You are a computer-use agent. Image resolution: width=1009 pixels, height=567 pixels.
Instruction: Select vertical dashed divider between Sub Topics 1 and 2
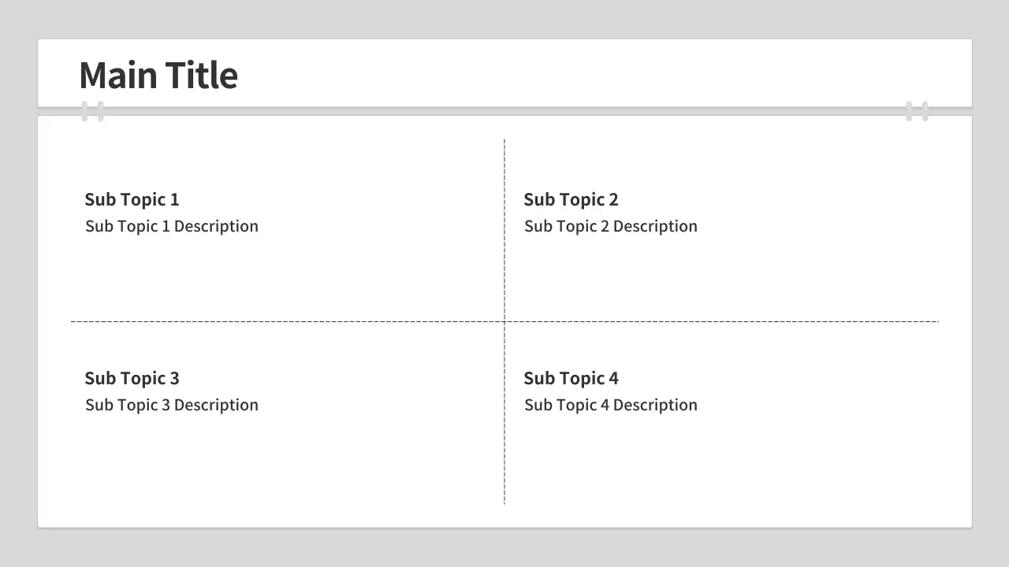tap(504, 228)
